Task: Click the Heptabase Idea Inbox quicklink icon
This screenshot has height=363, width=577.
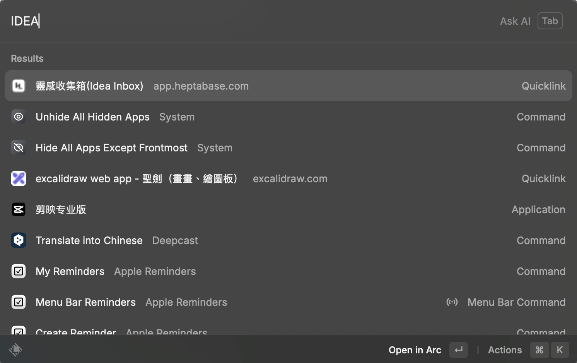Action: (19, 86)
